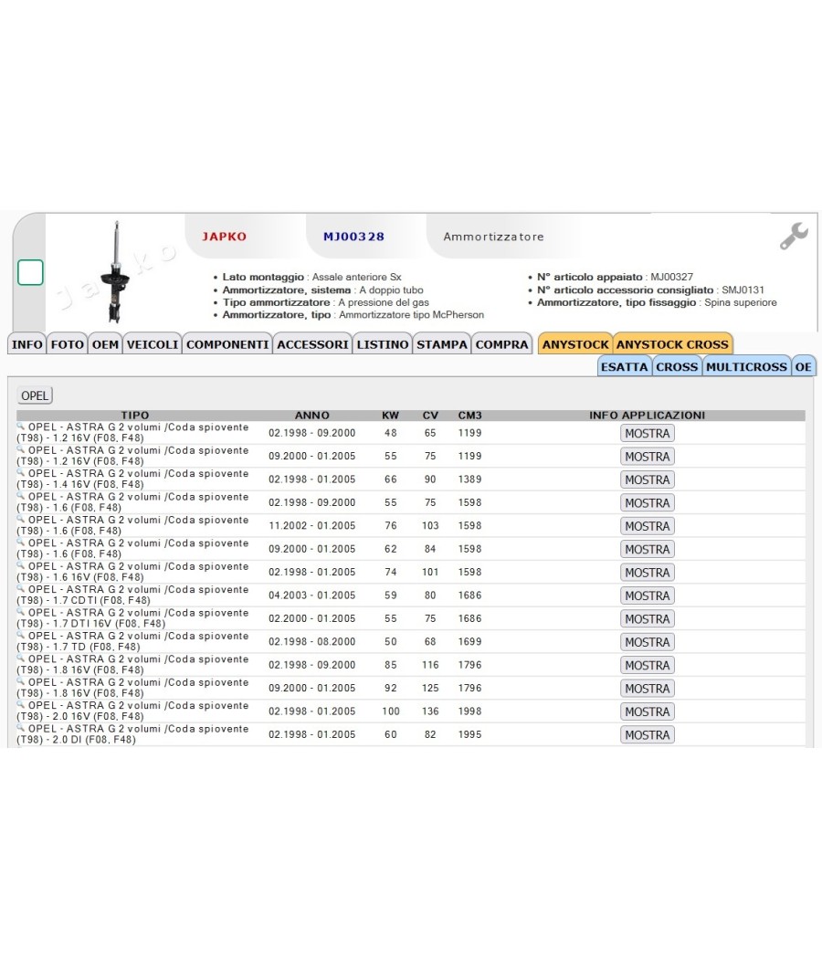Click MOSTRA for 1.6 76 KW row
The image size is (822, 959).
pos(647,526)
